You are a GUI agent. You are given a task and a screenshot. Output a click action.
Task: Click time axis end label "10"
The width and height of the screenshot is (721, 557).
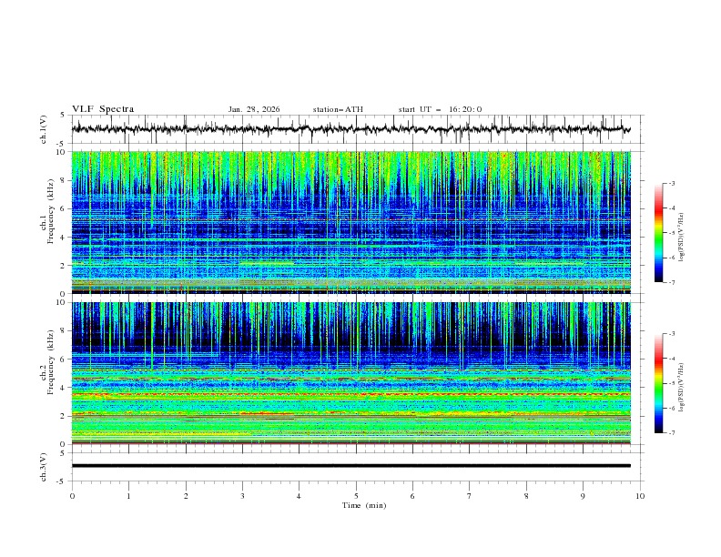(640, 496)
